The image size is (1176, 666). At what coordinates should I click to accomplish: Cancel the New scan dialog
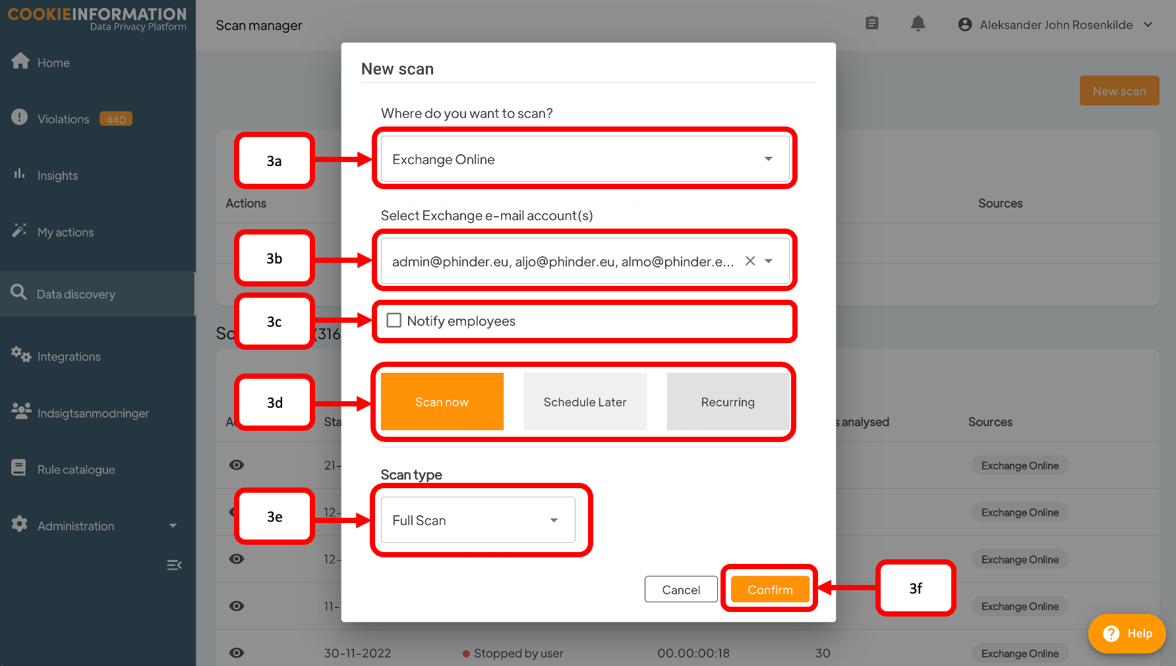(681, 590)
